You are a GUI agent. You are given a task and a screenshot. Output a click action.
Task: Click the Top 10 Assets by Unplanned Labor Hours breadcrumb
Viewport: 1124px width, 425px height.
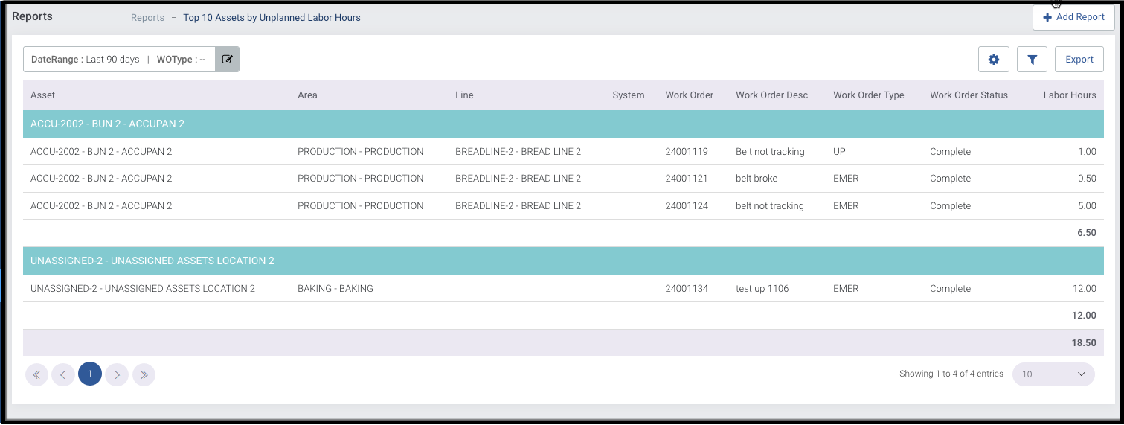click(272, 18)
